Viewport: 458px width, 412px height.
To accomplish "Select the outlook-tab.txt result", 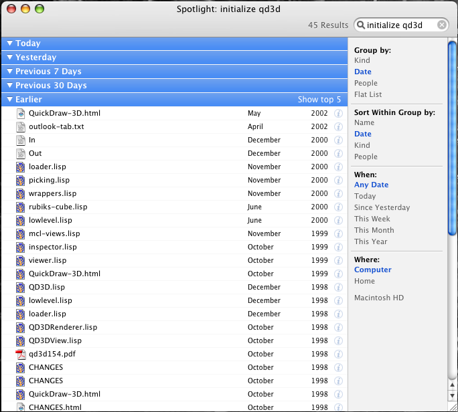I will point(174,126).
